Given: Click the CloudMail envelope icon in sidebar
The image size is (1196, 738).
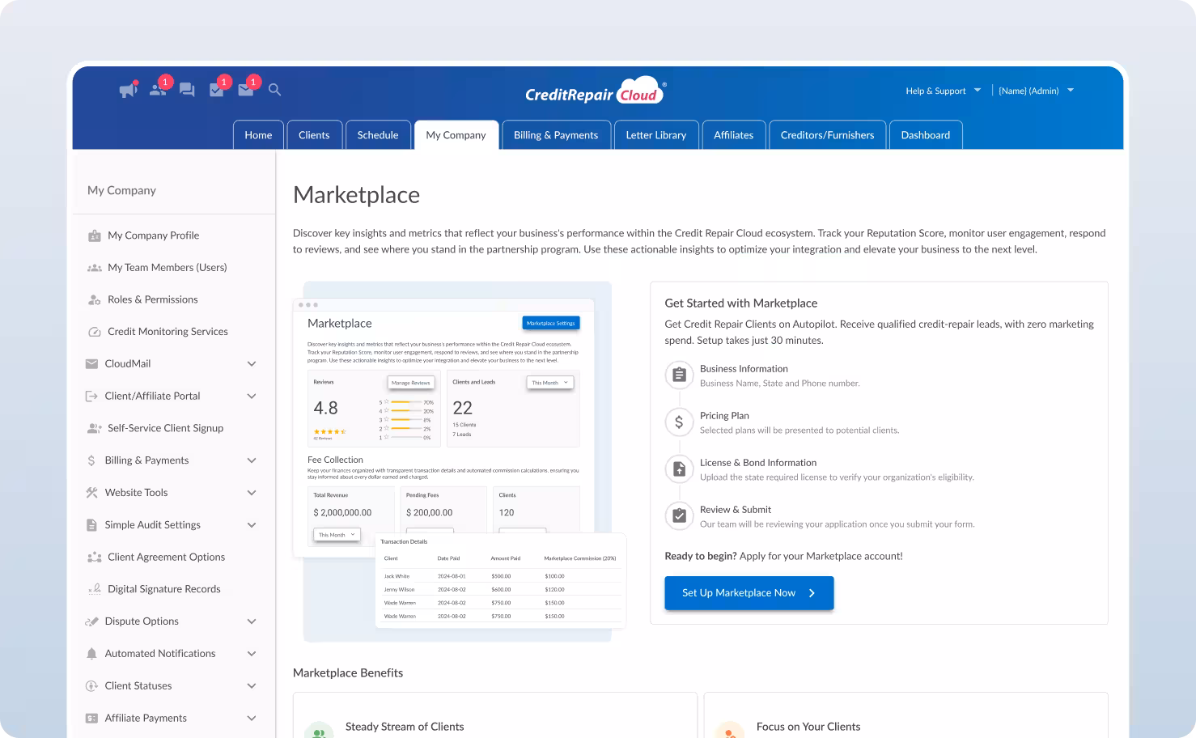Looking at the screenshot, I should (x=91, y=364).
